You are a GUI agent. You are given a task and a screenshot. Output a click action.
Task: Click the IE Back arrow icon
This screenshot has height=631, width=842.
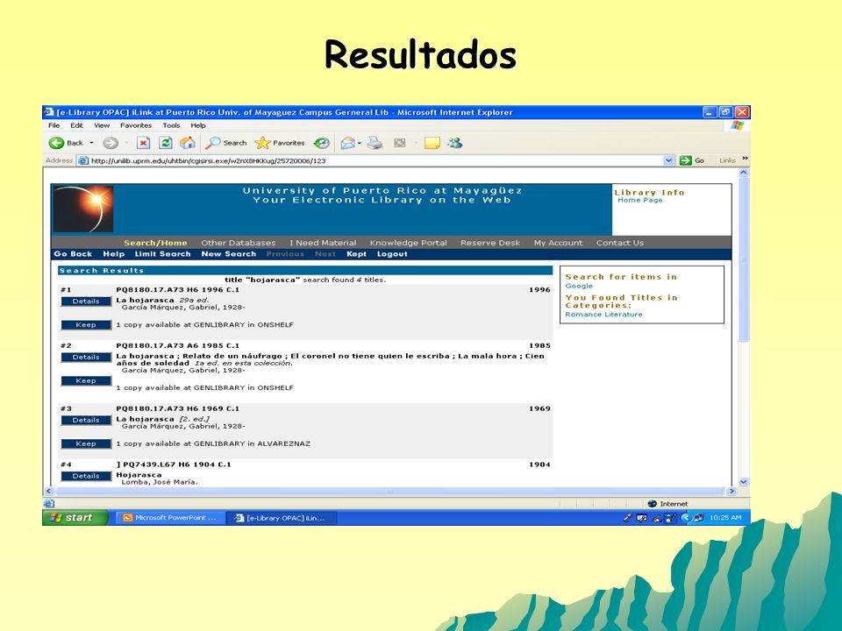pyautogui.click(x=56, y=143)
